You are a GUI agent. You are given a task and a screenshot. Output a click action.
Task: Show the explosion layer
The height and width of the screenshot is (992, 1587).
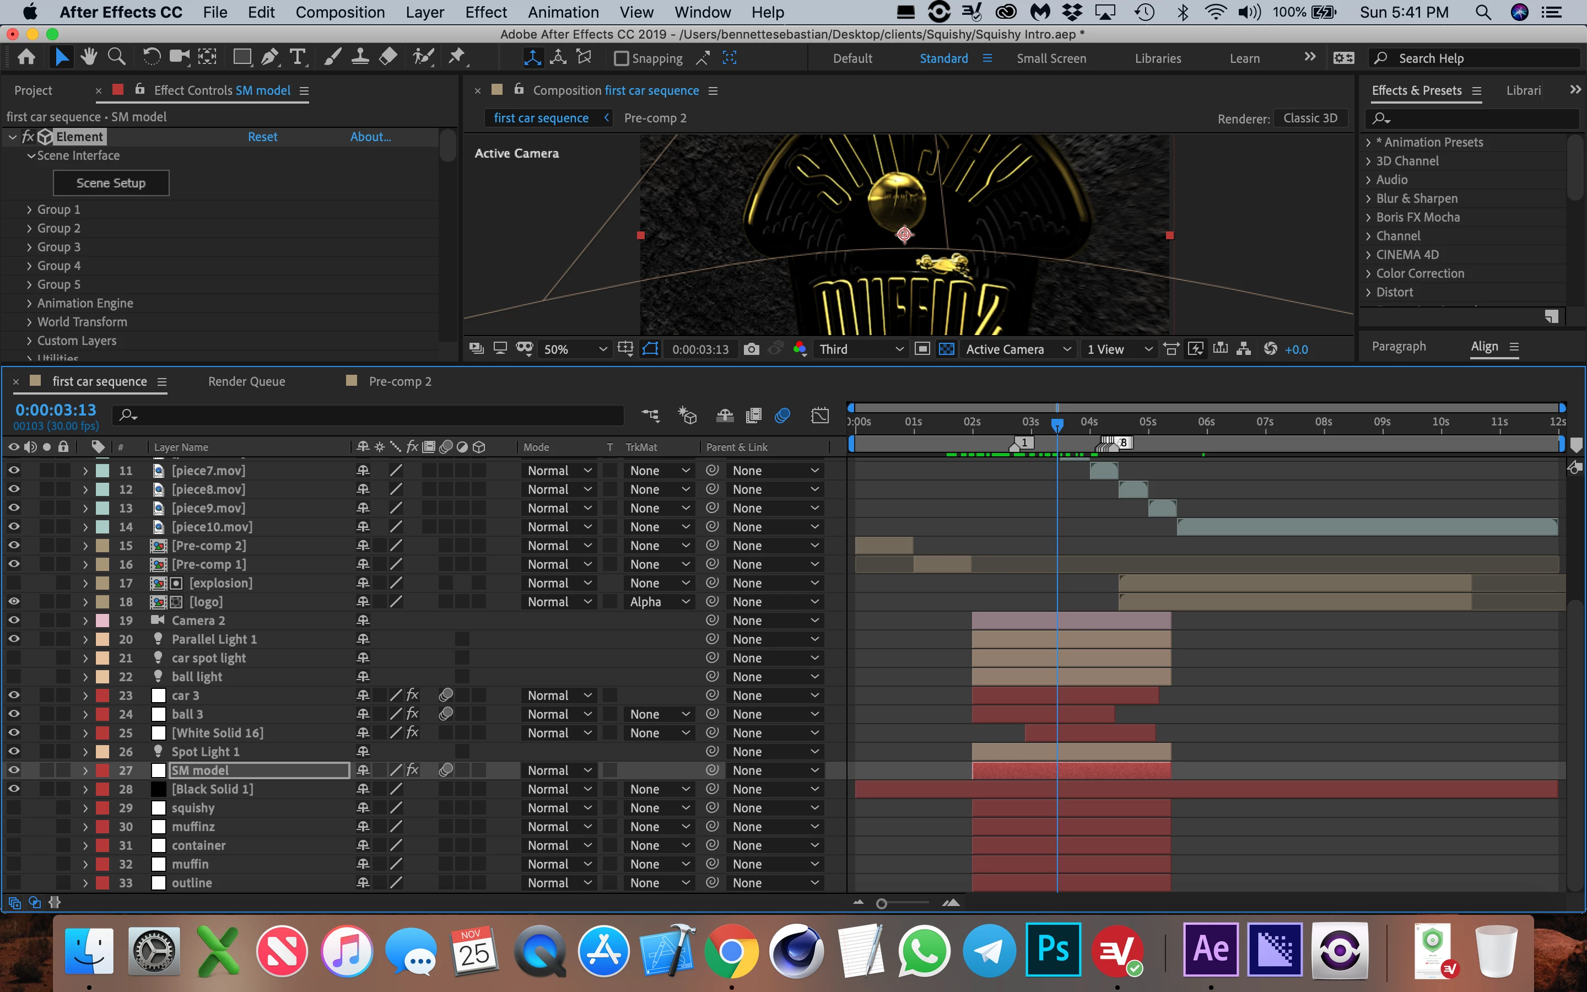tap(13, 583)
